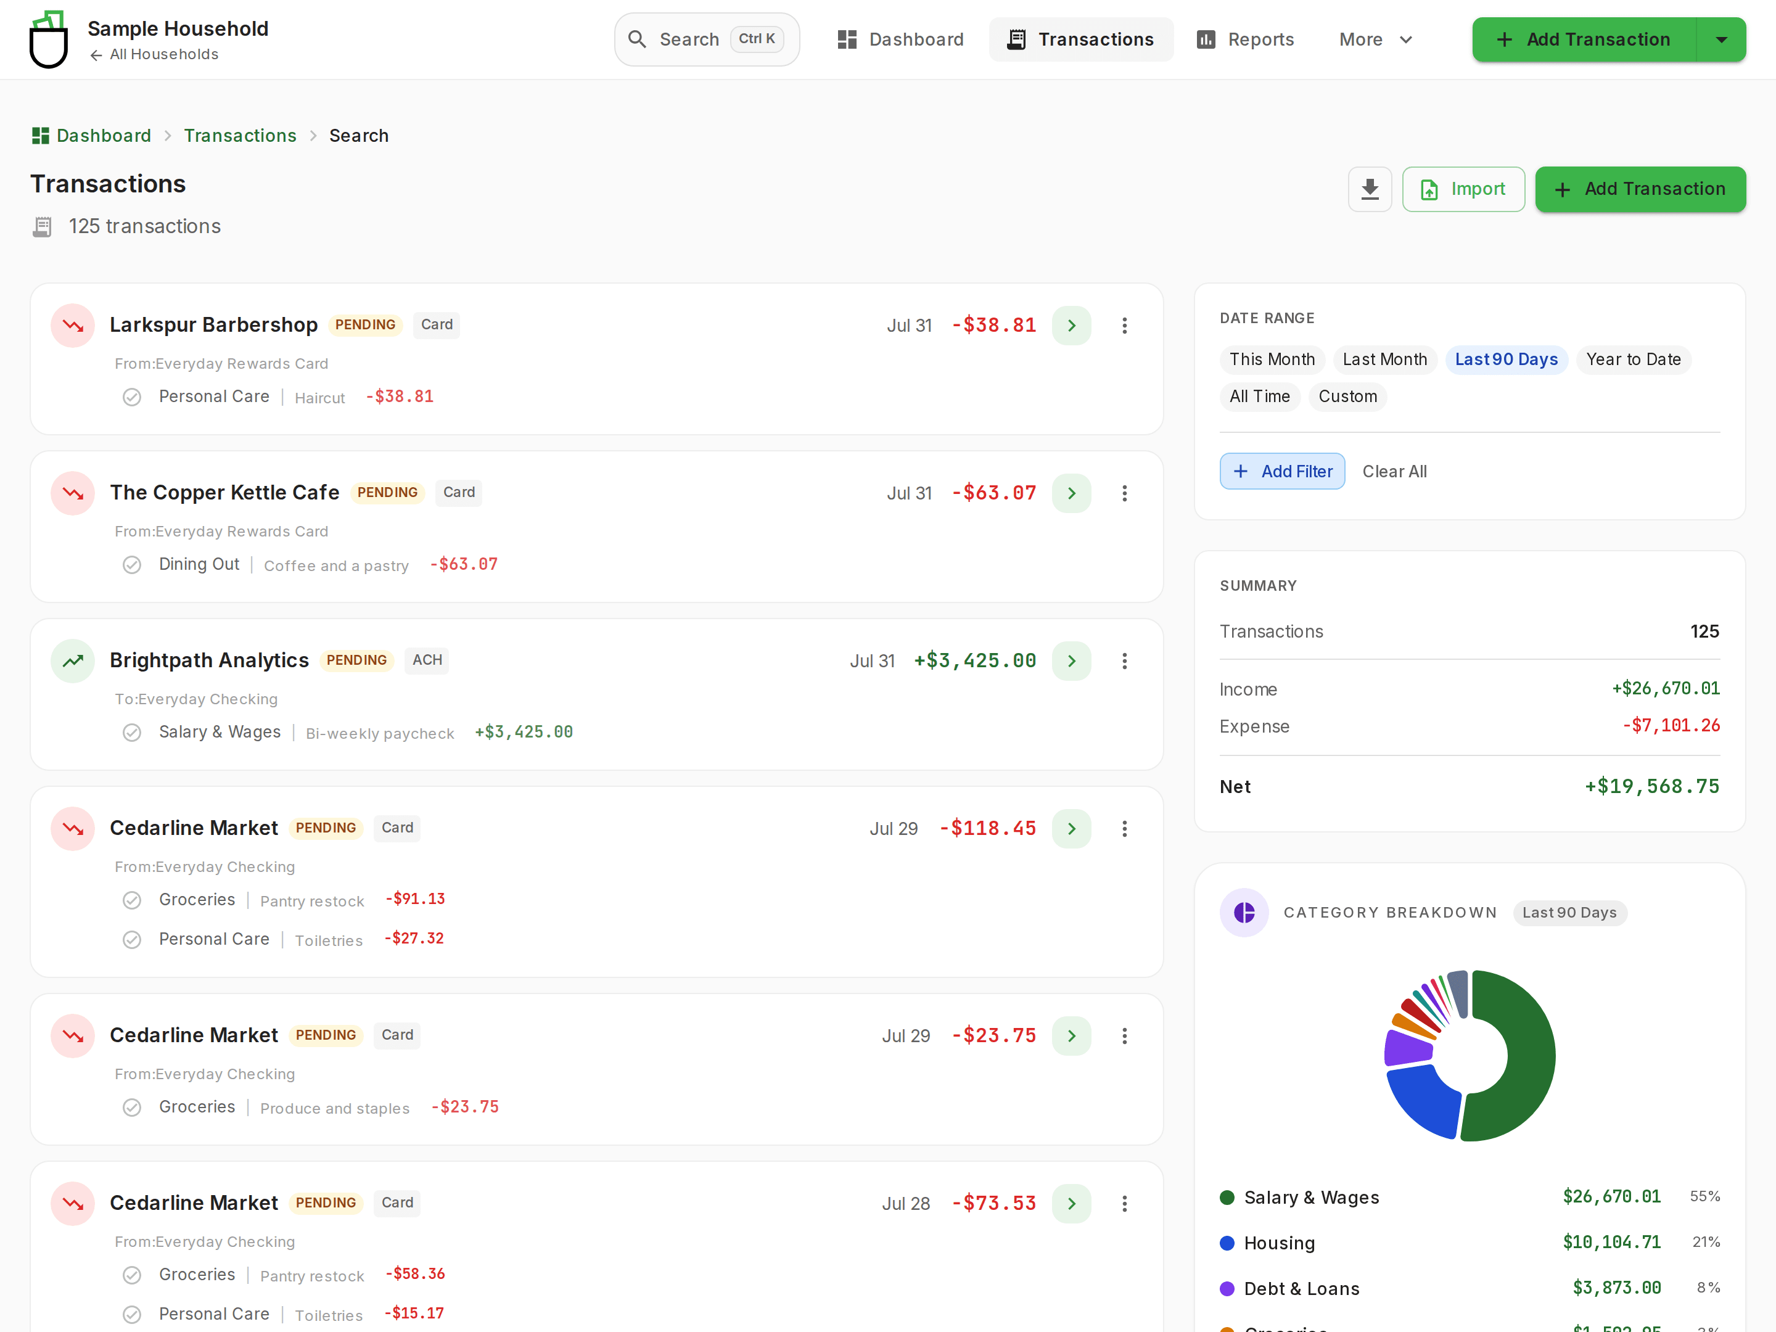This screenshot has width=1776, height=1332.
Task: Toggle Groceries Produce and staples check circle
Action: point(133,1108)
